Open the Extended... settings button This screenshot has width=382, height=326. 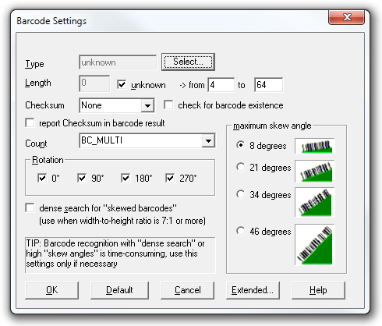pos(253,290)
